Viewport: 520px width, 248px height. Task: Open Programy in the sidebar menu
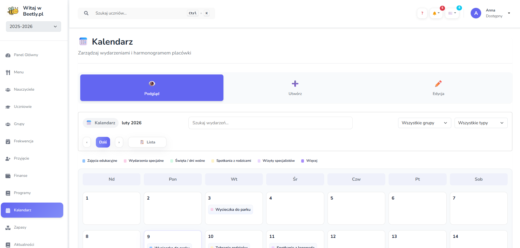point(22,193)
